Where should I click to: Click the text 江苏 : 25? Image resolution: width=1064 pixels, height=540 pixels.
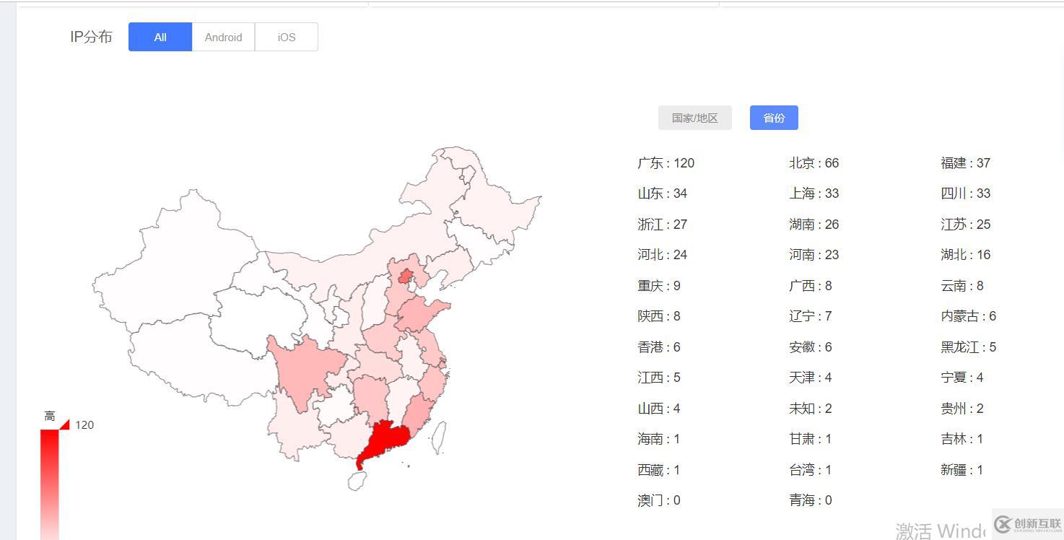pos(965,225)
